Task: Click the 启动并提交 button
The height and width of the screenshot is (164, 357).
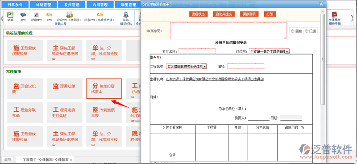Action: coord(224,14)
